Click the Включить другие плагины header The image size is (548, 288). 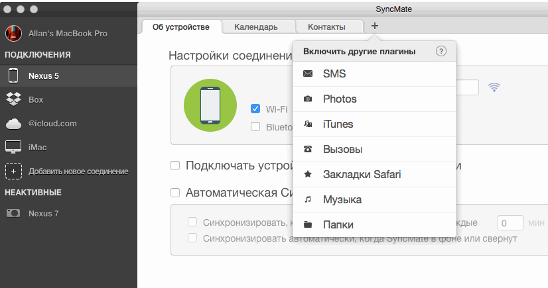[360, 52]
